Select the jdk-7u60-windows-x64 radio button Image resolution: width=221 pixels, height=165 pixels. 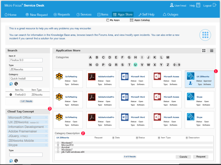58,152
